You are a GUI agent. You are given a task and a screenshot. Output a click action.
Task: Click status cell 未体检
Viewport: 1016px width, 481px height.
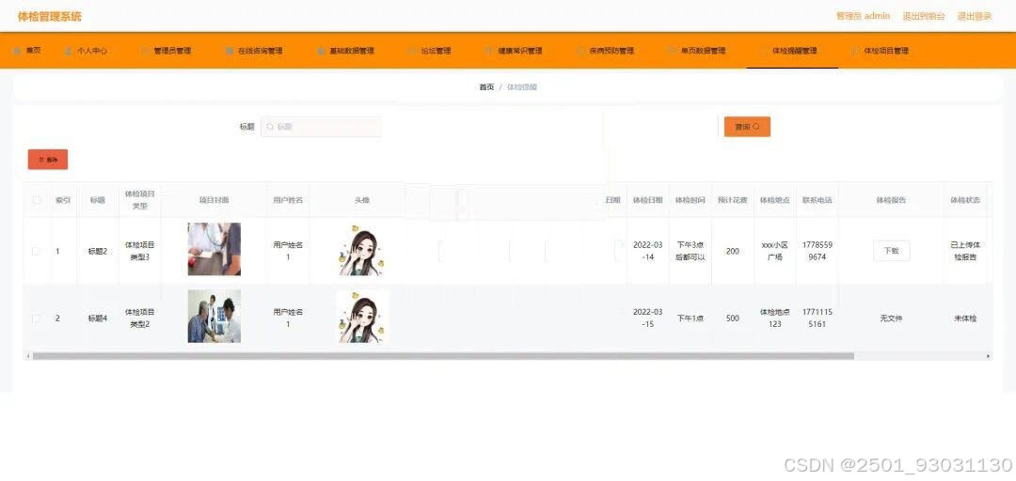pos(965,318)
